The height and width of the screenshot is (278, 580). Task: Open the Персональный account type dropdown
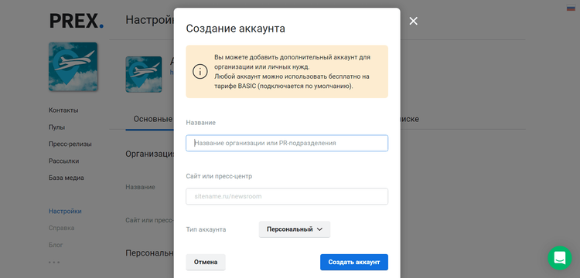[x=295, y=229]
